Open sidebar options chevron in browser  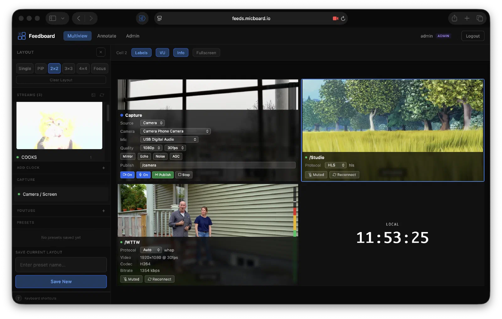(63, 18)
